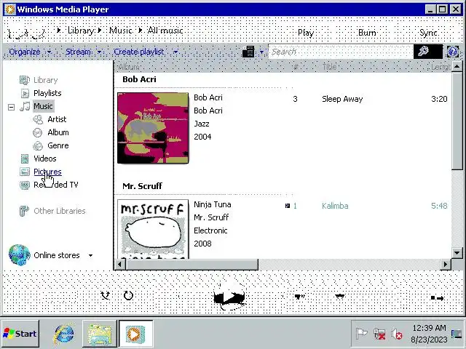
Task: Sort by the Title column header
Action: 329,67
